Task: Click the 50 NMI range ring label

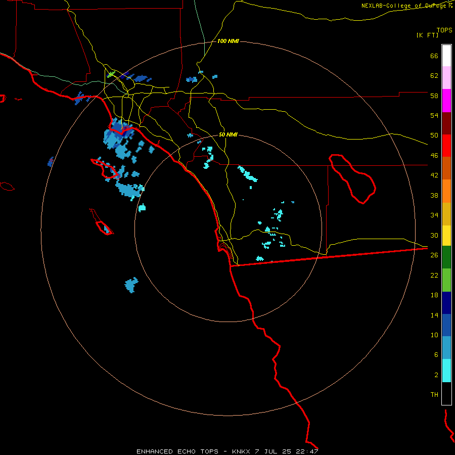Action: click(x=228, y=134)
